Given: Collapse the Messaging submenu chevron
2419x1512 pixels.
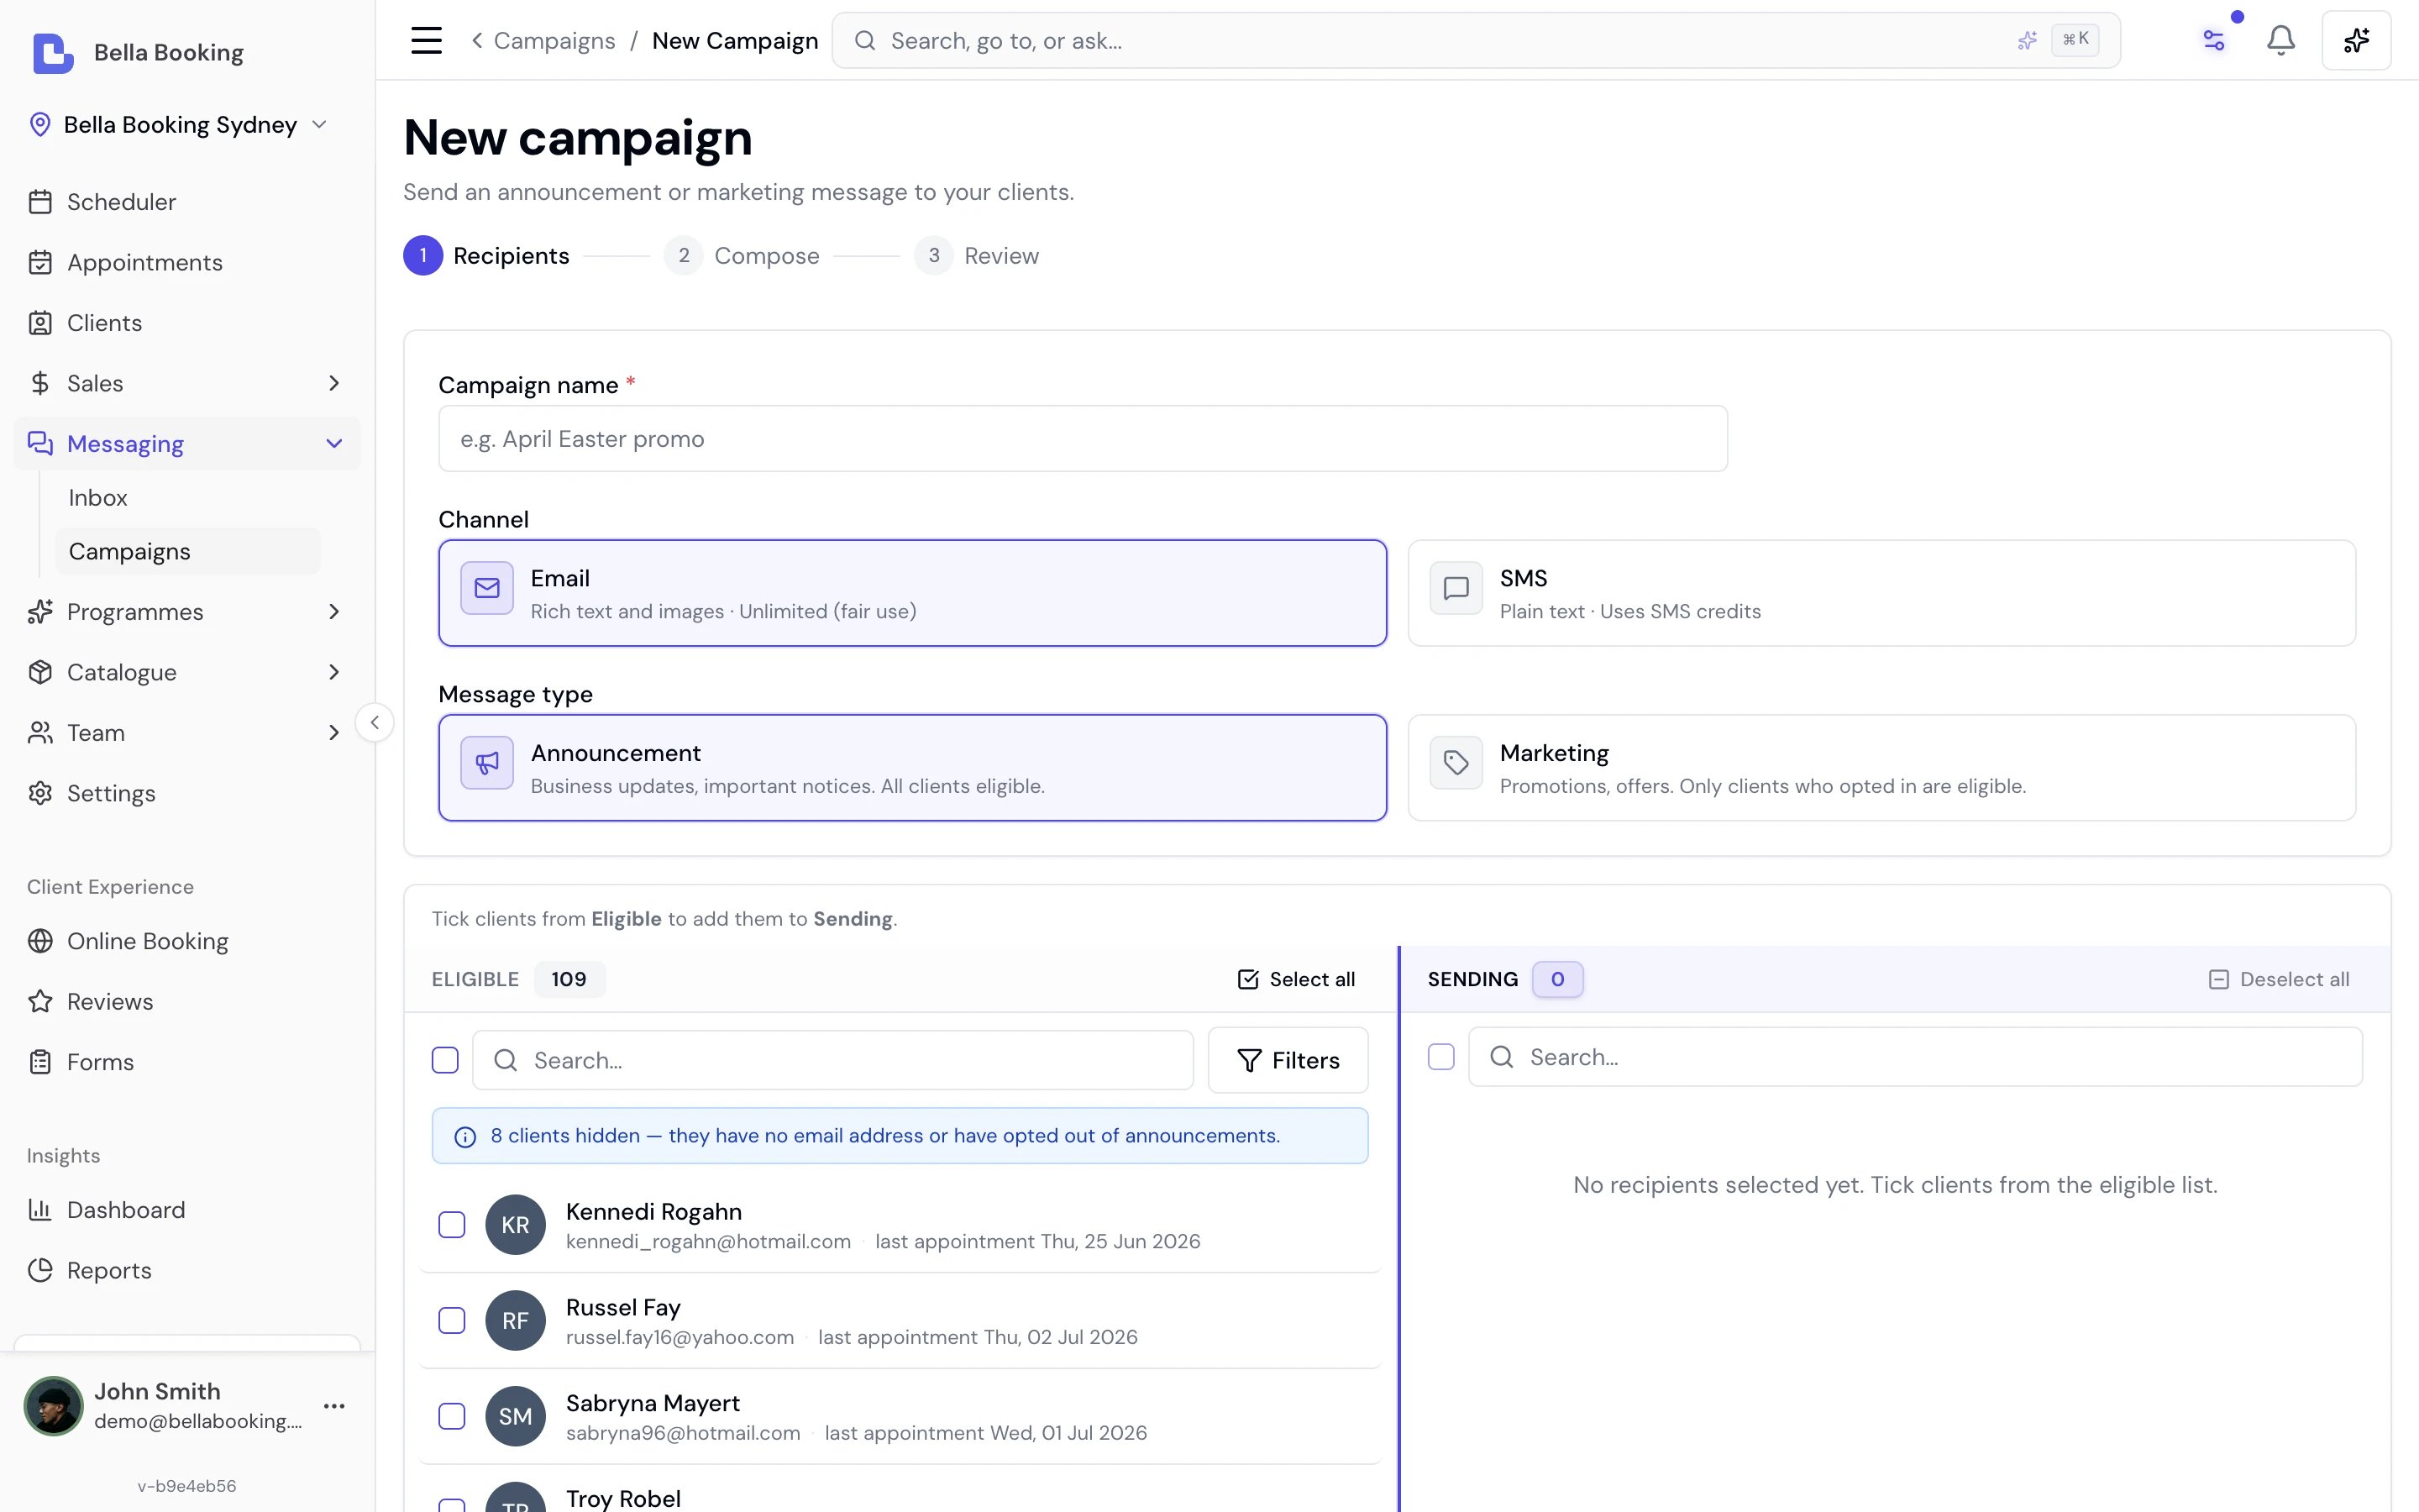Looking at the screenshot, I should click(x=333, y=443).
